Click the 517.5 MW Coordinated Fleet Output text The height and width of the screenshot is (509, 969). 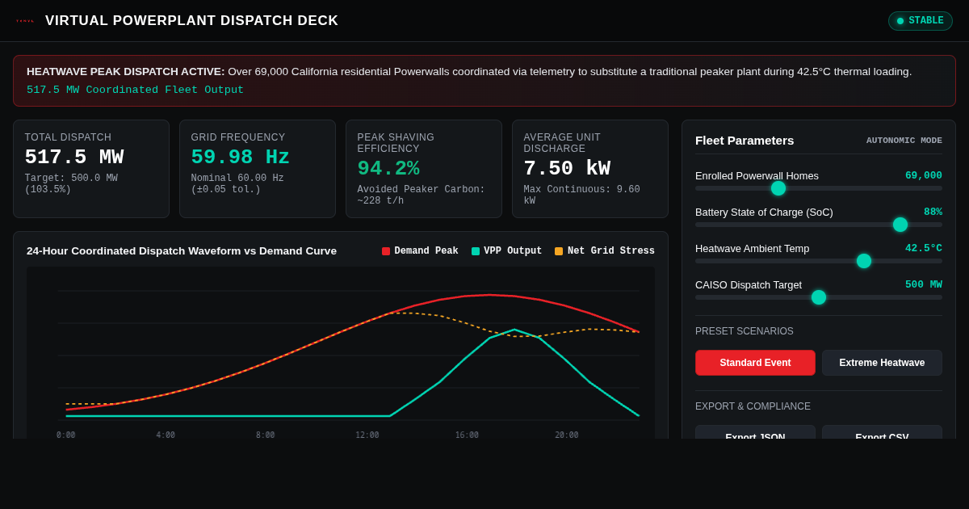coord(135,90)
